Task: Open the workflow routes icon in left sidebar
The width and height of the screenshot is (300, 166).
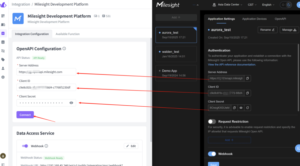Action: 3,51
